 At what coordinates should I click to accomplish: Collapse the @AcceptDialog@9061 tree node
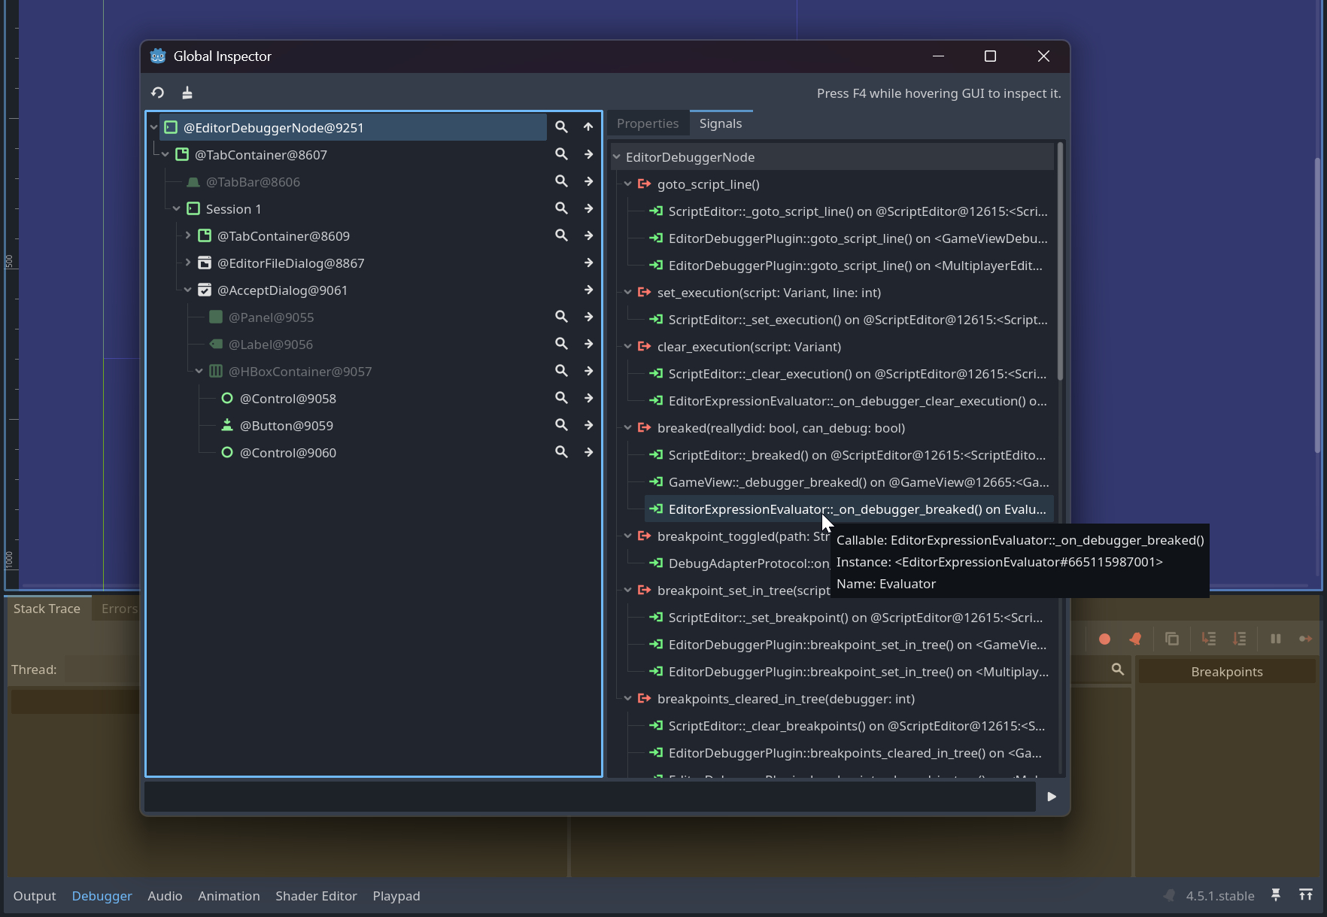click(188, 290)
